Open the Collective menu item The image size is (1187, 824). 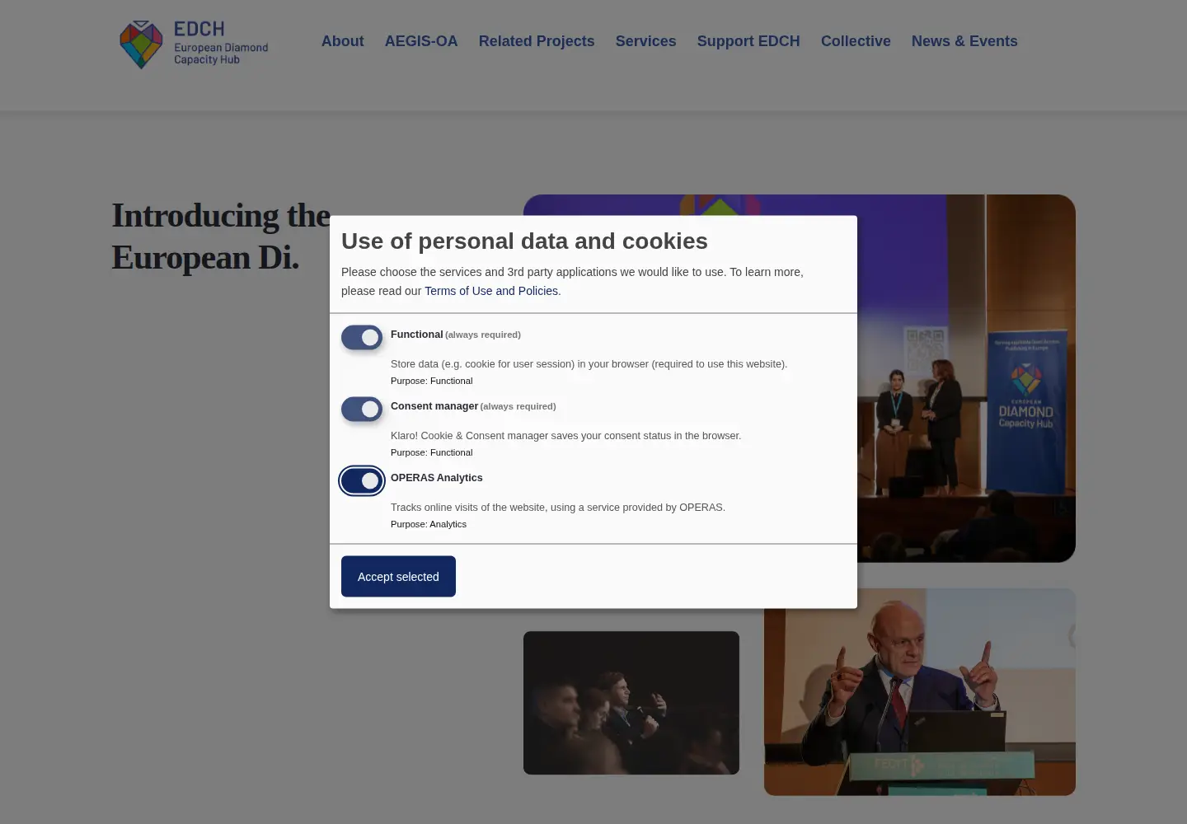856,41
